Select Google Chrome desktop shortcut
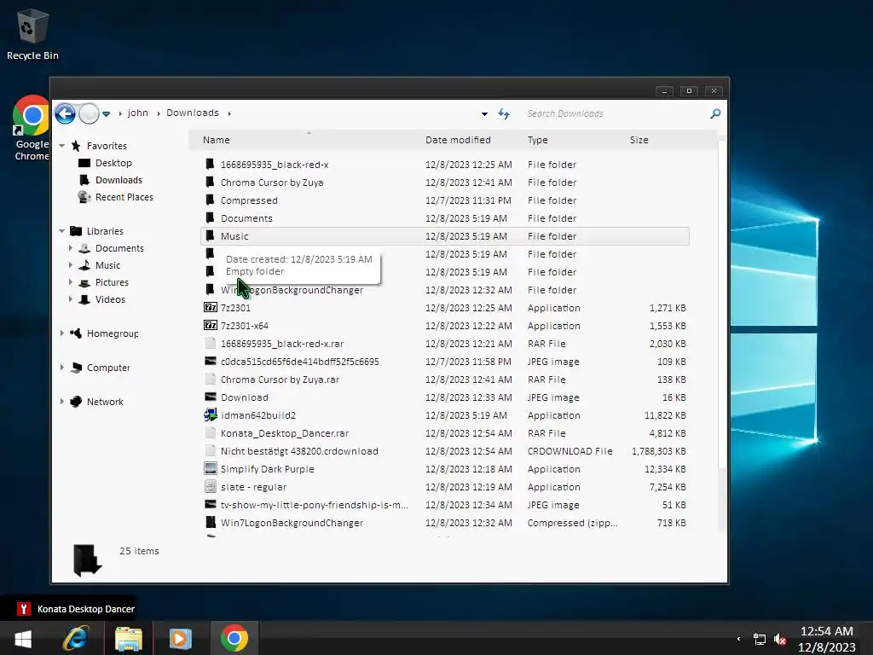This screenshot has width=873, height=655. tap(32, 128)
